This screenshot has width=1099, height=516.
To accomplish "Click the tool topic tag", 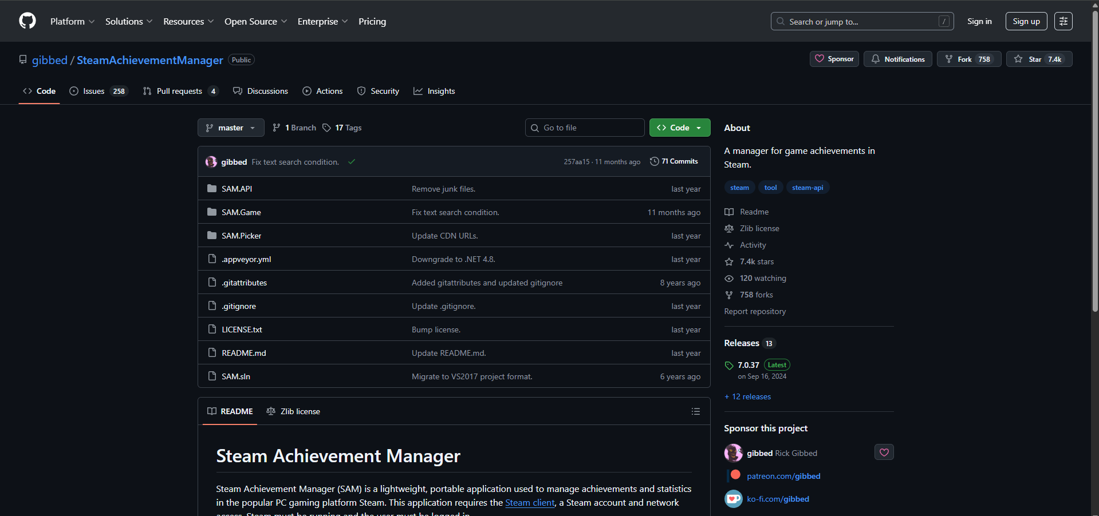I will pos(770,188).
